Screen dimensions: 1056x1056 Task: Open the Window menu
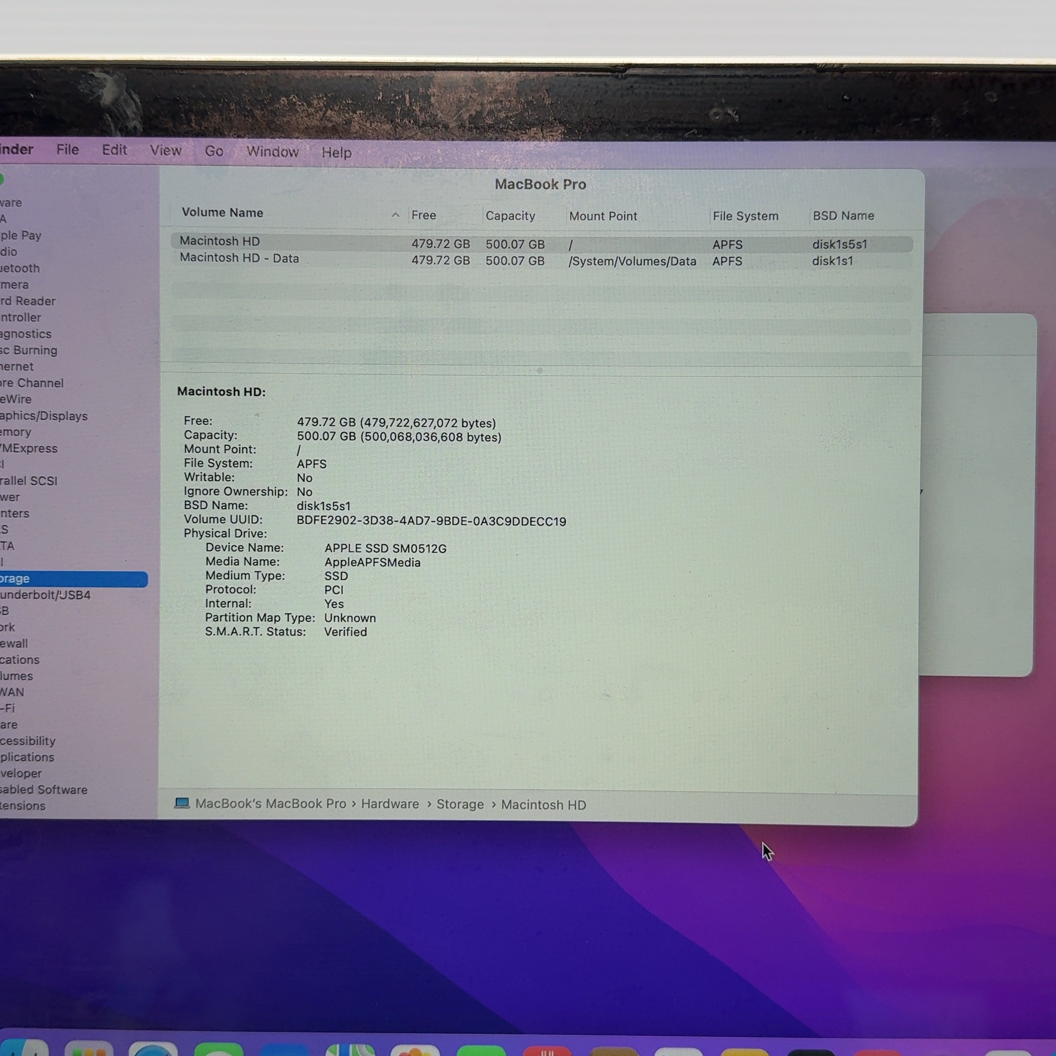pyautogui.click(x=272, y=152)
